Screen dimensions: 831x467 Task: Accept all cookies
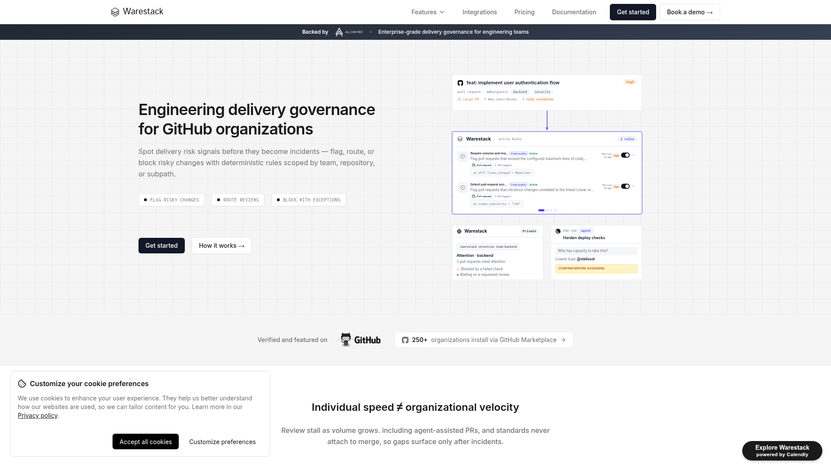[145, 441]
